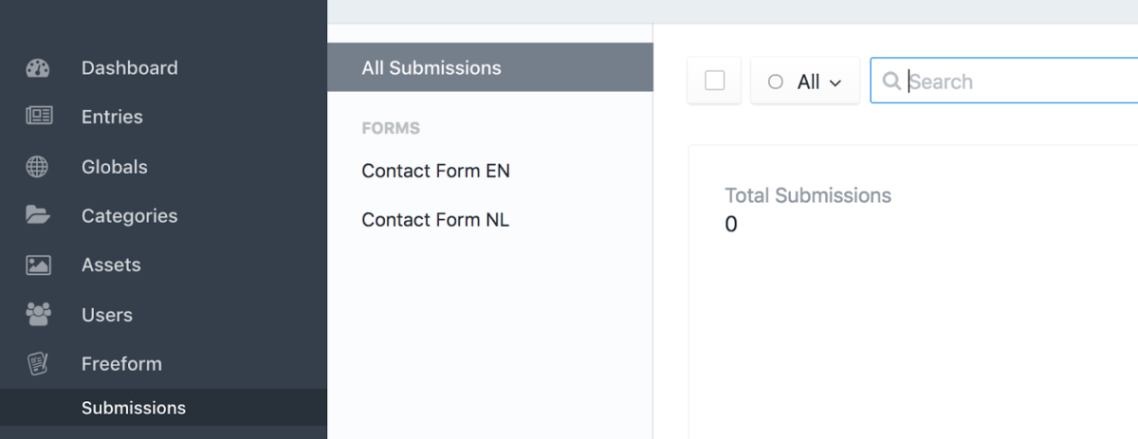The image size is (1138, 439).
Task: Click the Entries newspaper icon
Action: [x=38, y=117]
